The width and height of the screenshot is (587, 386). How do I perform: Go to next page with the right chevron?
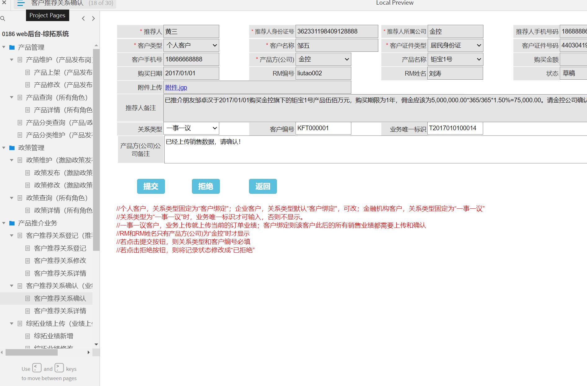pos(93,19)
